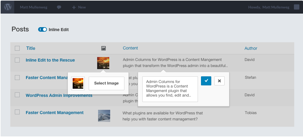The width and height of the screenshot is (303, 137).
Task: Open the comments bubble icon
Action: [59, 7]
